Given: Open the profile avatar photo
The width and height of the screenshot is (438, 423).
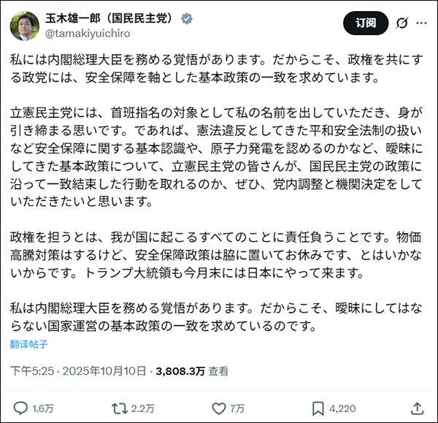Looking at the screenshot, I should coord(25,26).
